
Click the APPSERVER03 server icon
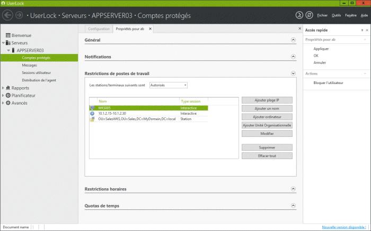[13, 50]
